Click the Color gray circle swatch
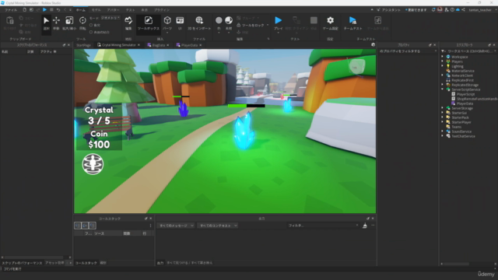Image resolution: width=498 pixels, height=280 pixels. (x=219, y=21)
